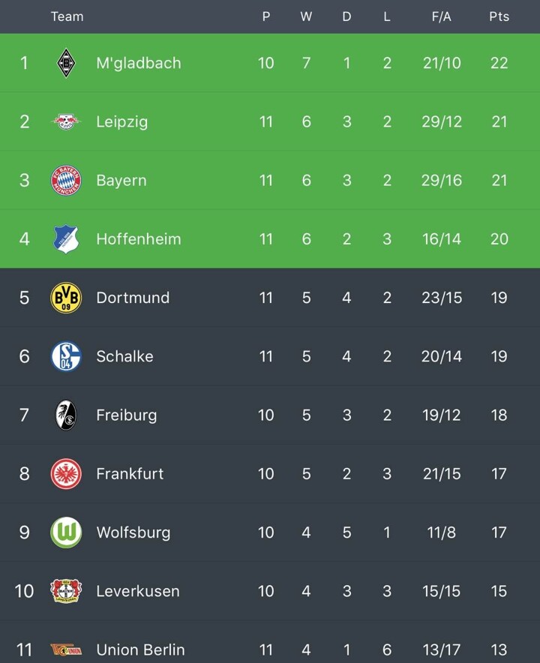
Task: Click the Team column header
Action: 67,16
